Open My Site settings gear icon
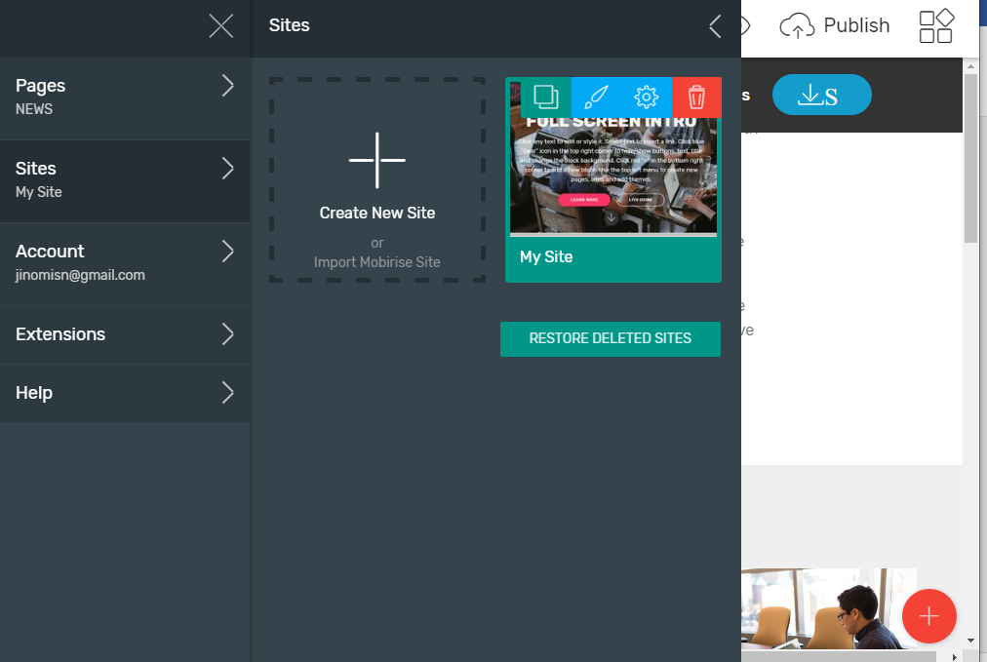Screen dimensions: 987x662 click(647, 97)
